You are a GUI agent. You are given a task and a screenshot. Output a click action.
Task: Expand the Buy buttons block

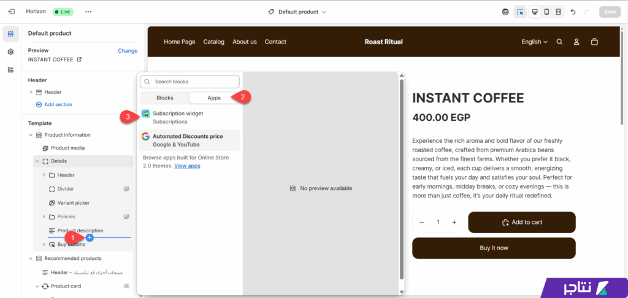[44, 244]
